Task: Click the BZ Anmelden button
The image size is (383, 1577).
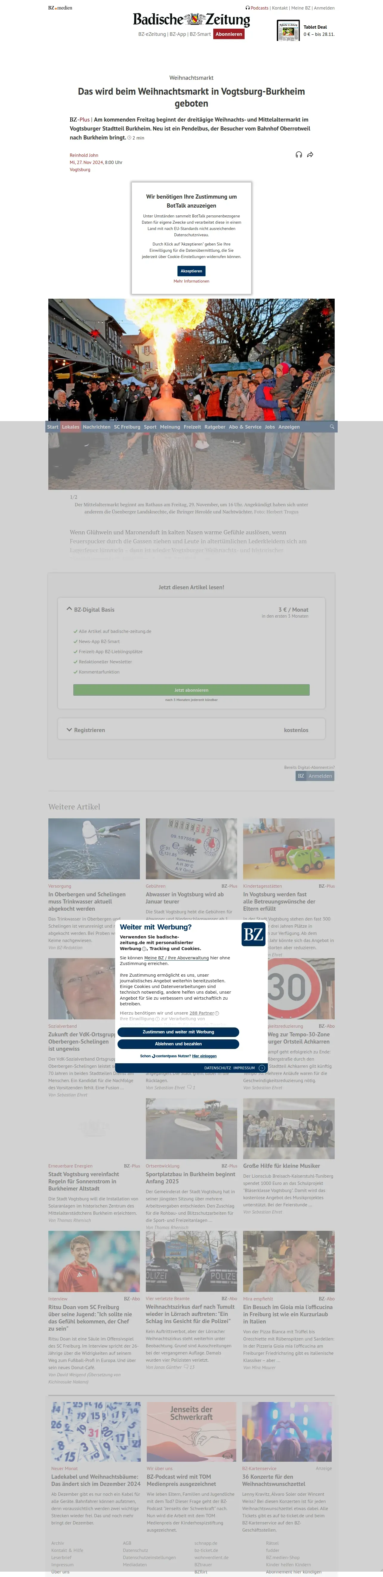Action: pos(315,776)
